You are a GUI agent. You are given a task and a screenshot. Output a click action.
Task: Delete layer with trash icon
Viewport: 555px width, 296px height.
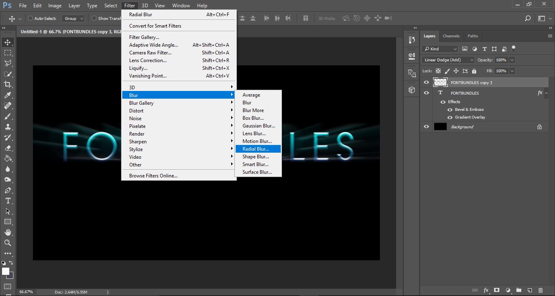click(540, 290)
